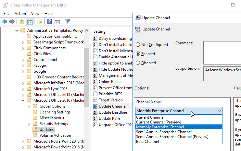Expand the FSLogix tree node
Screen dimensions: 241x151
point(23,65)
